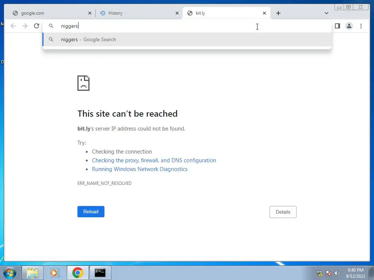Expand the tab search chevron
Viewport: 374px width, 280px height.
pos(326,13)
